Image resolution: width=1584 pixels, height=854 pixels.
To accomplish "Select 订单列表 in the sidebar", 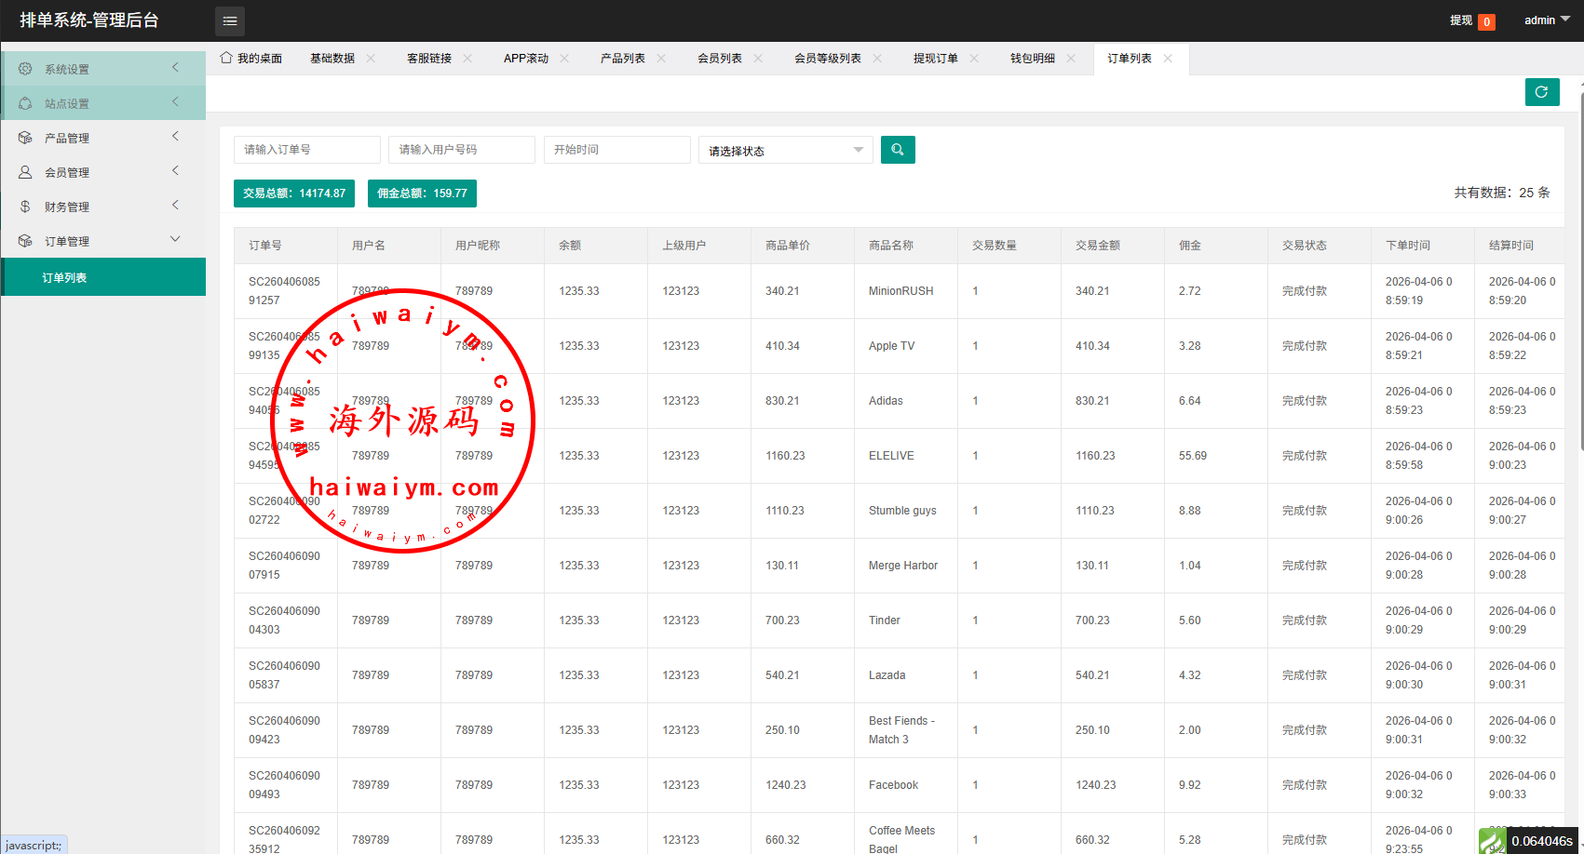I will (x=65, y=277).
